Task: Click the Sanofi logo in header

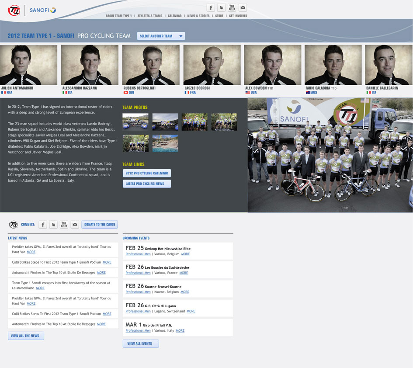Action: coord(43,10)
